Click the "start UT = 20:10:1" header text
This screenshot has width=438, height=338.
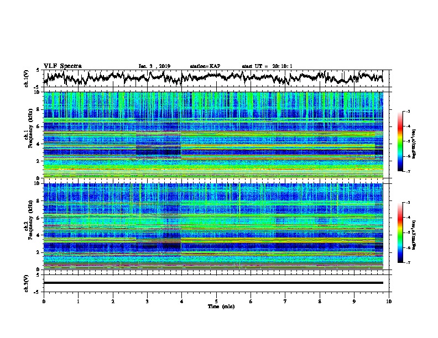pyautogui.click(x=267, y=66)
